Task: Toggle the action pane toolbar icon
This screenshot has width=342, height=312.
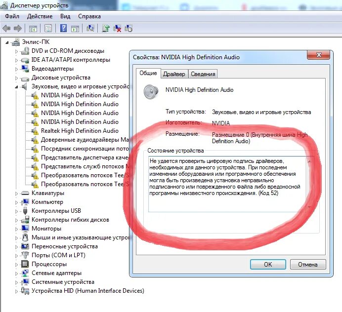Action: coord(75,28)
